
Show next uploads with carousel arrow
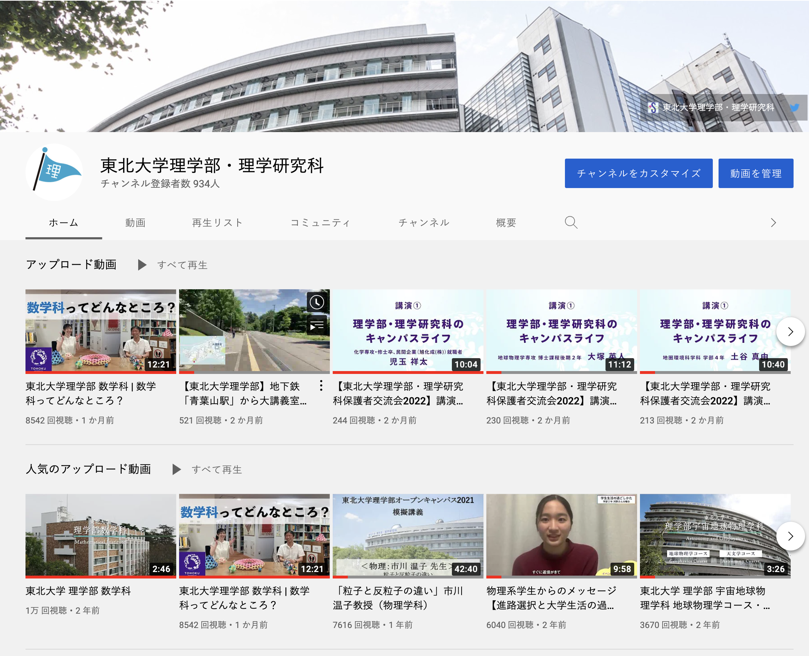(x=790, y=332)
